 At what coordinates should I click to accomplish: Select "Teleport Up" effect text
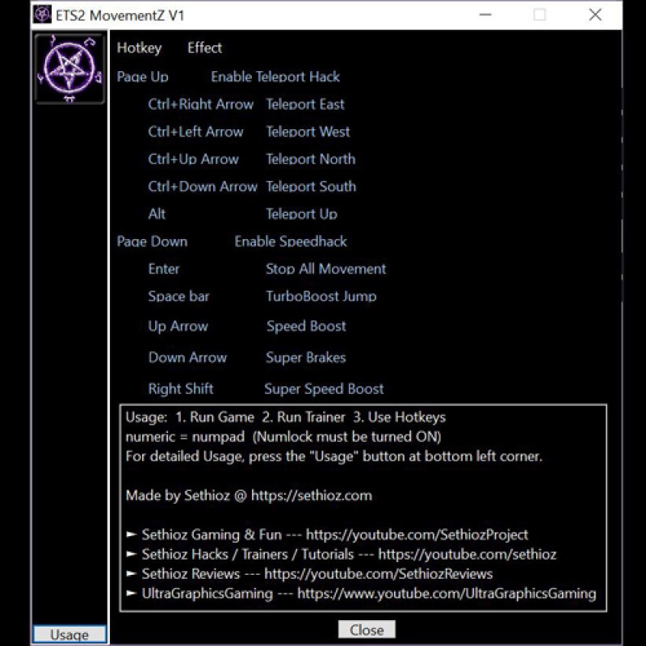[301, 214]
